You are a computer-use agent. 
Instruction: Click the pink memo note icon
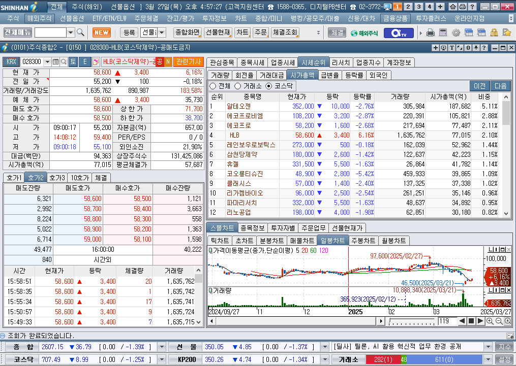coord(96,62)
